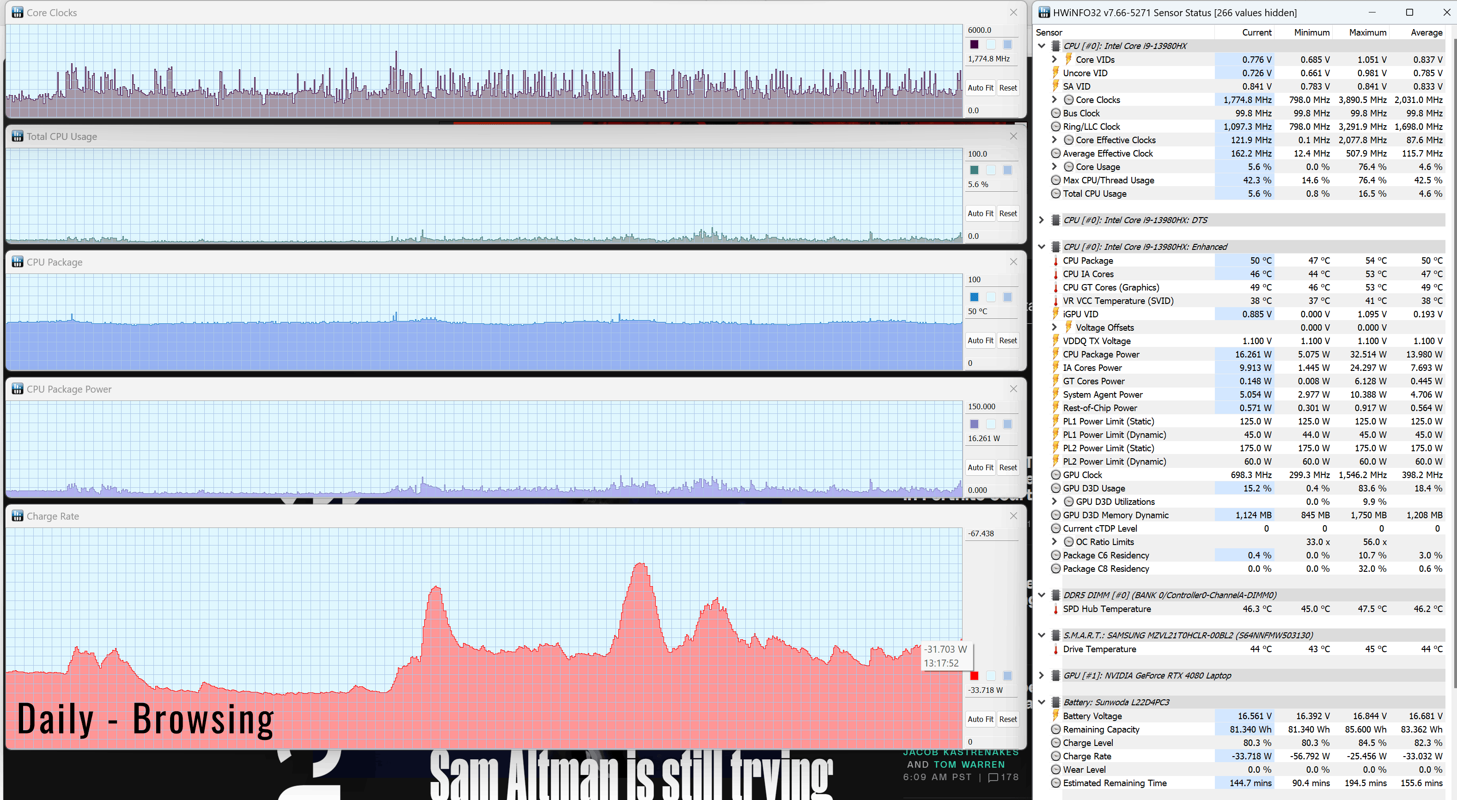The width and height of the screenshot is (1457, 800).
Task: Collapse the CPU Enhanced sensor group
Action: pos(1041,247)
